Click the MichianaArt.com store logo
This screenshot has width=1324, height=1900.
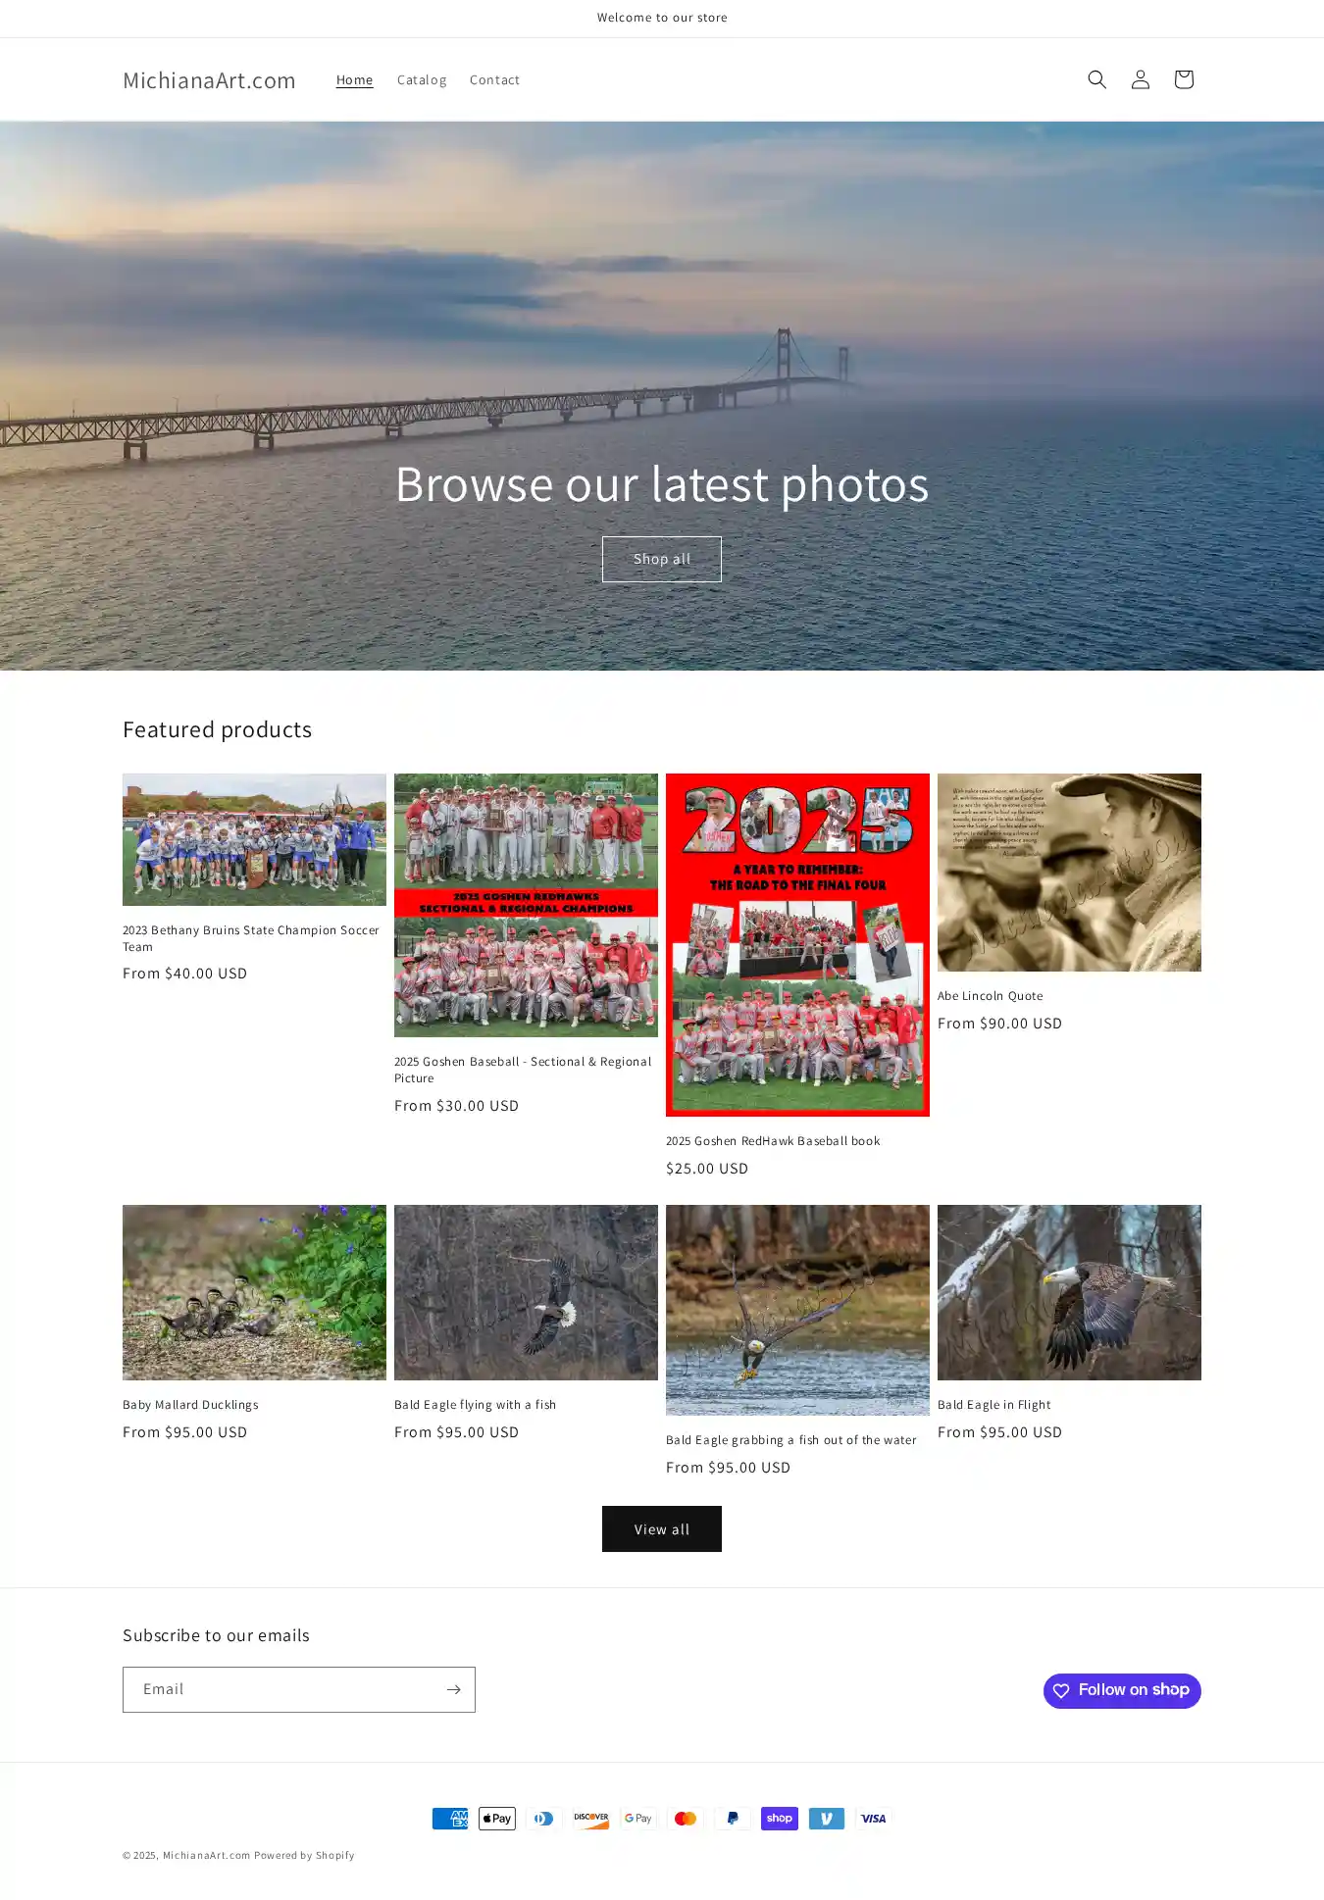pyautogui.click(x=209, y=80)
